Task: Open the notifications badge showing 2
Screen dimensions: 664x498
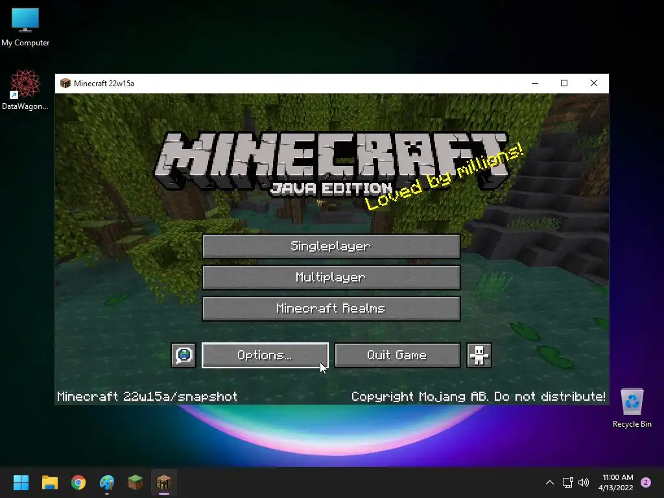Action: point(646,482)
